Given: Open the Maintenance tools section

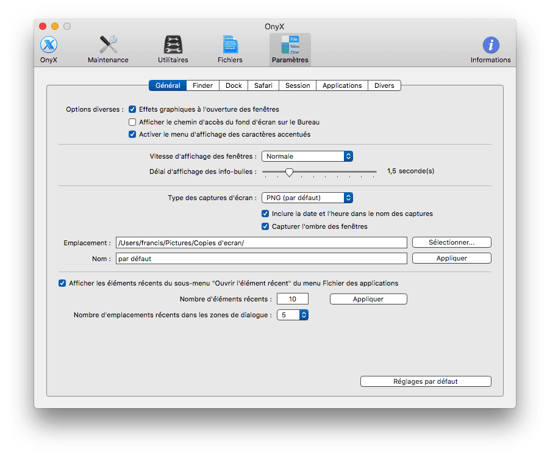Looking at the screenshot, I should point(108,49).
